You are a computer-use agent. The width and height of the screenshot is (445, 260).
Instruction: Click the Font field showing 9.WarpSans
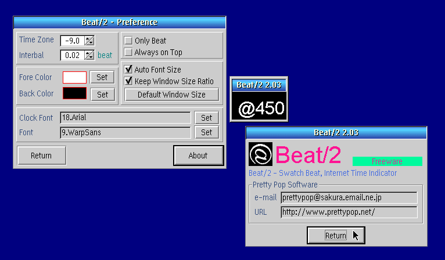(x=125, y=132)
